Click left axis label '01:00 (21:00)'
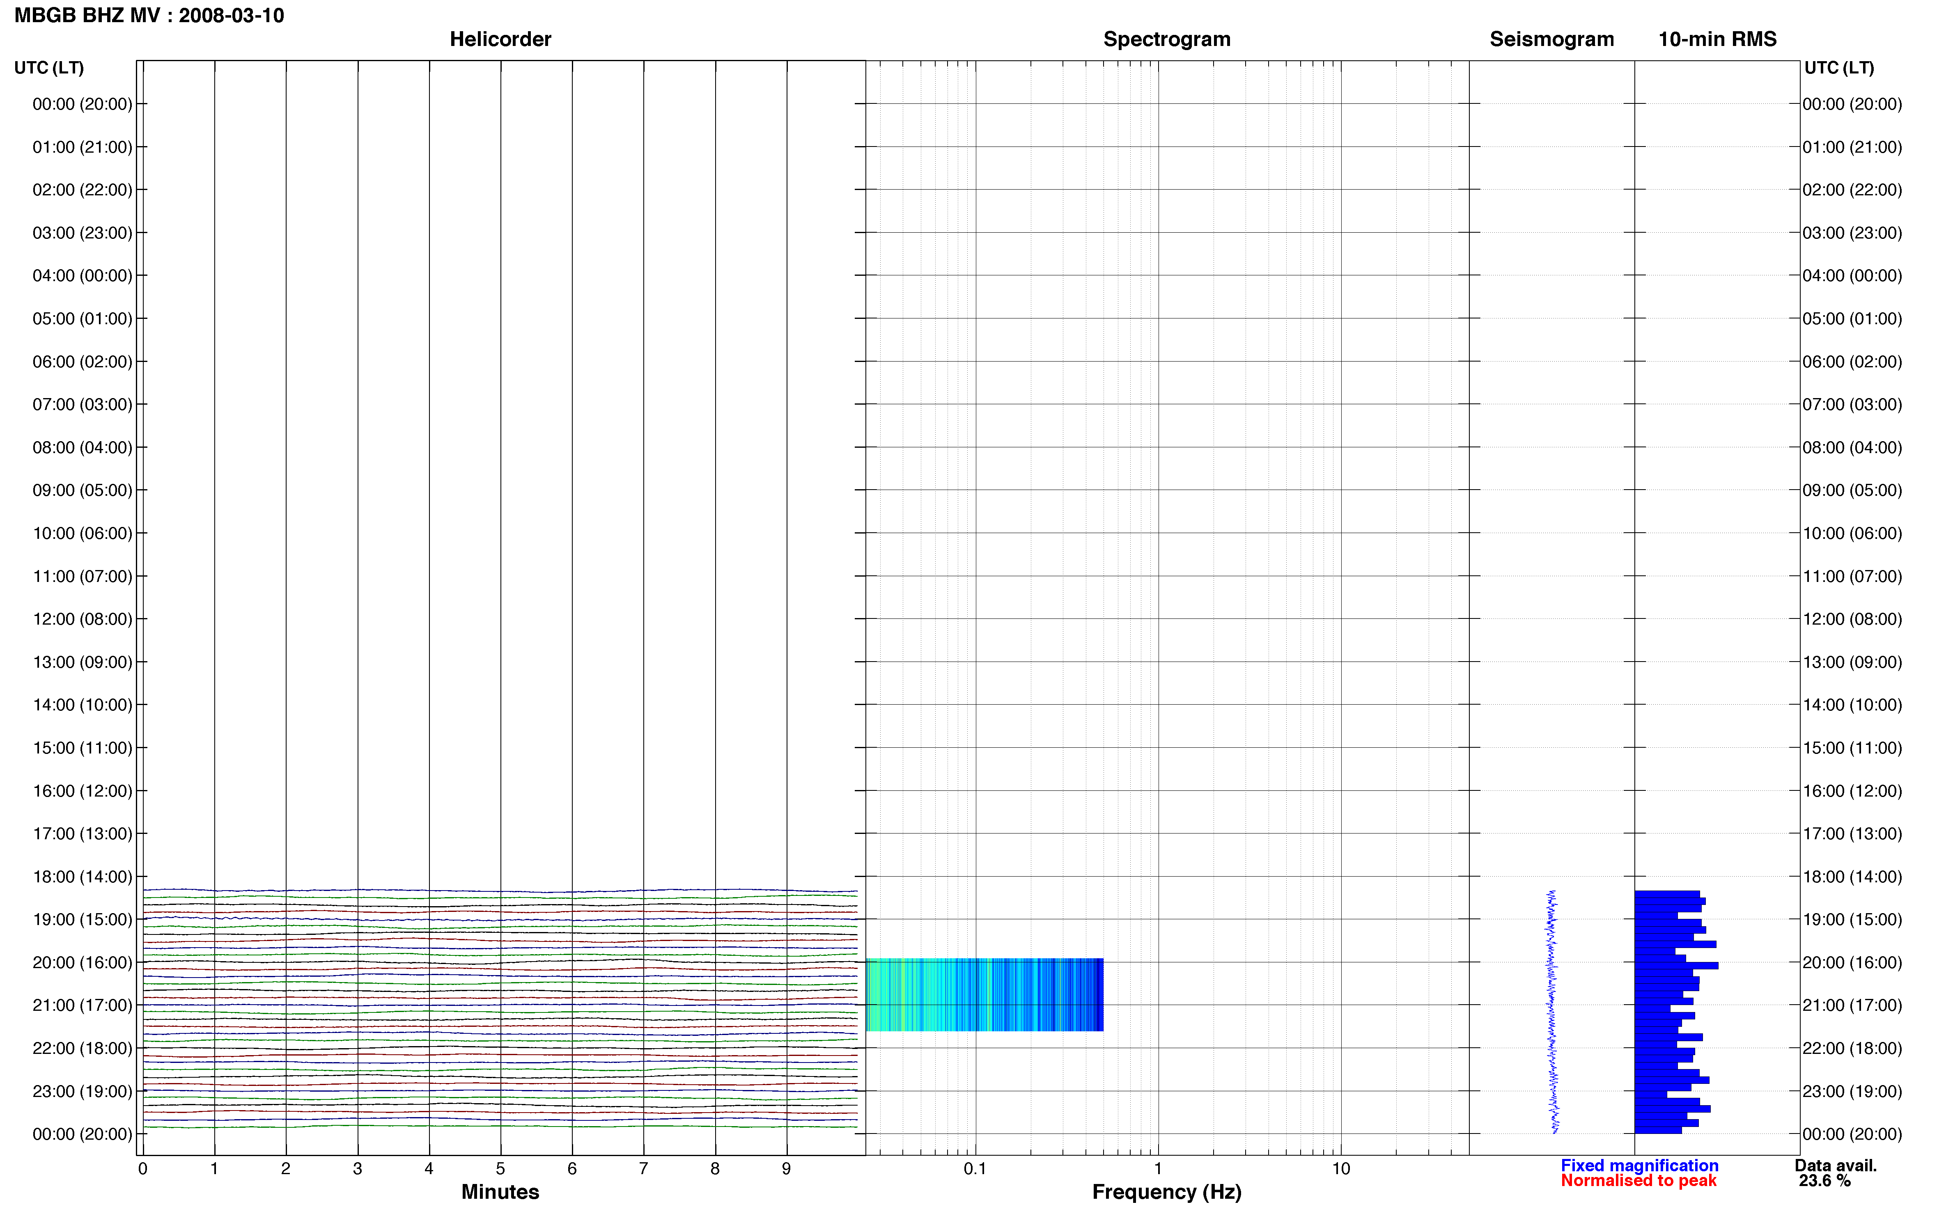Viewport: 1946px width, 1216px height. coord(82,147)
